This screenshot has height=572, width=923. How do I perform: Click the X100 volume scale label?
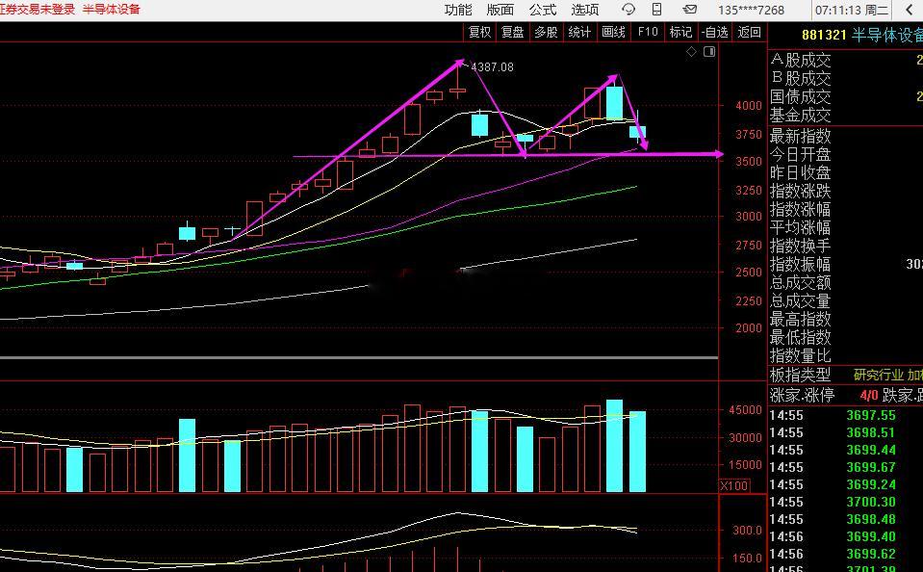[x=734, y=486]
